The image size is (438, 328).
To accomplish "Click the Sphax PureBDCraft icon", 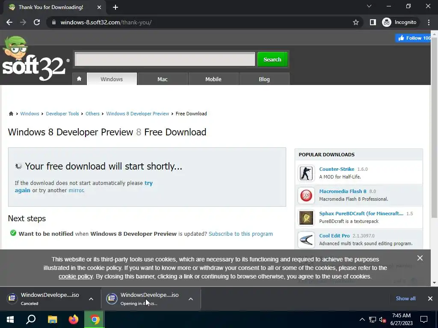I will point(306,217).
